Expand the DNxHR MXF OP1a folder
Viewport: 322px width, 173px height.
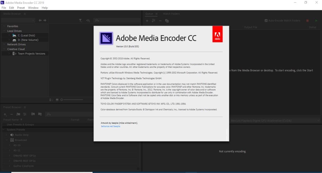(x=10, y=161)
